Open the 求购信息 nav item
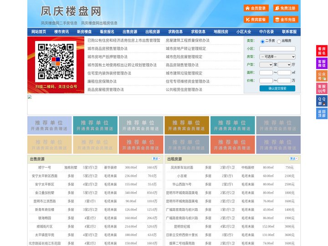The height and width of the screenshot is (246, 328). pos(175,32)
